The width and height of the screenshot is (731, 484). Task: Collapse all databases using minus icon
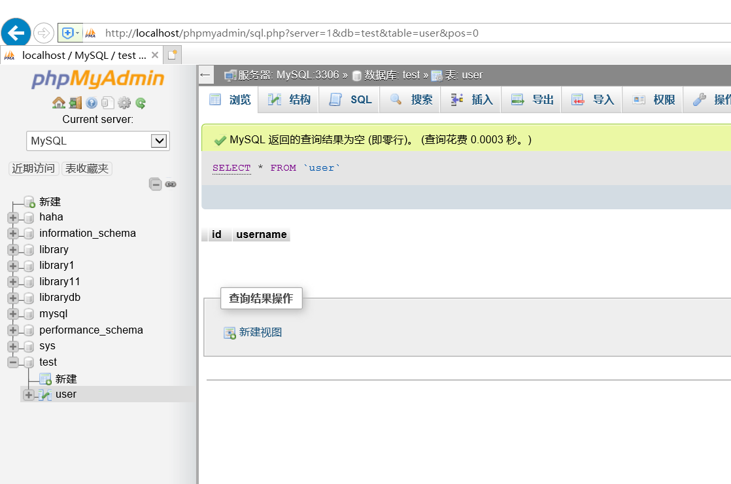tap(156, 184)
